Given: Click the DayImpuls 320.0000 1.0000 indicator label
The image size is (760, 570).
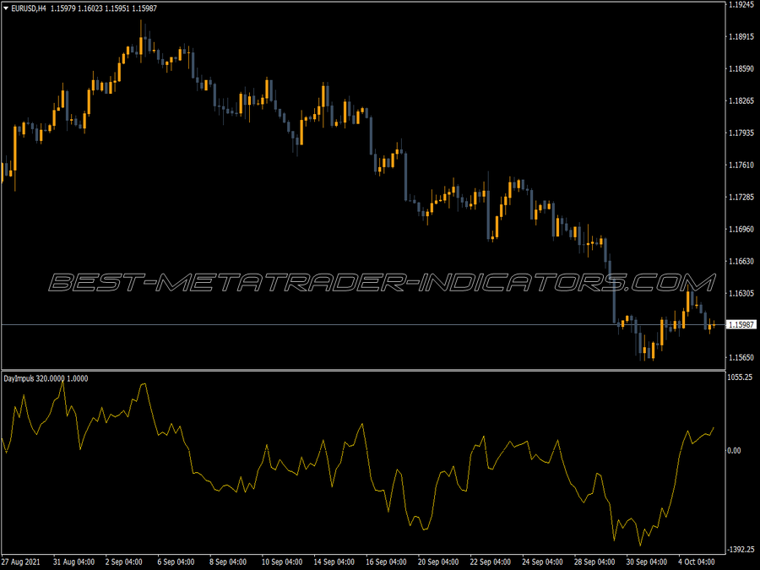Looking at the screenshot, I should tap(46, 378).
